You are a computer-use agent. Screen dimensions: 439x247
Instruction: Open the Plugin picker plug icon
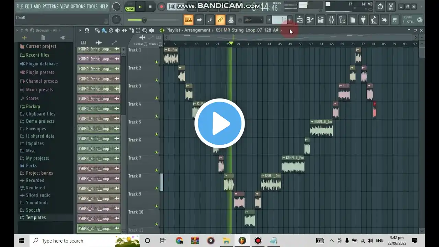pos(363,20)
